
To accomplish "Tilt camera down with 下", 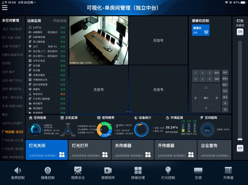I will click(206, 108).
